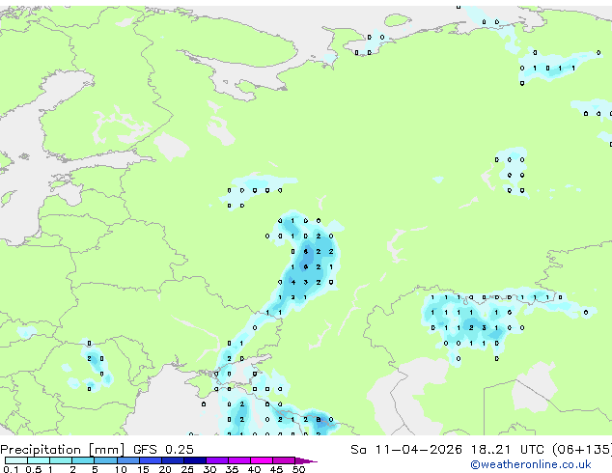Click the 1–2 mm legend swatch
The image size is (612, 473).
click(x=61, y=460)
